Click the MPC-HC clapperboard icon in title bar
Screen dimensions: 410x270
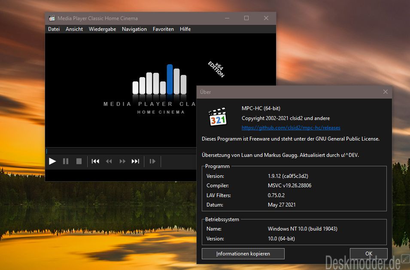[x=52, y=18]
